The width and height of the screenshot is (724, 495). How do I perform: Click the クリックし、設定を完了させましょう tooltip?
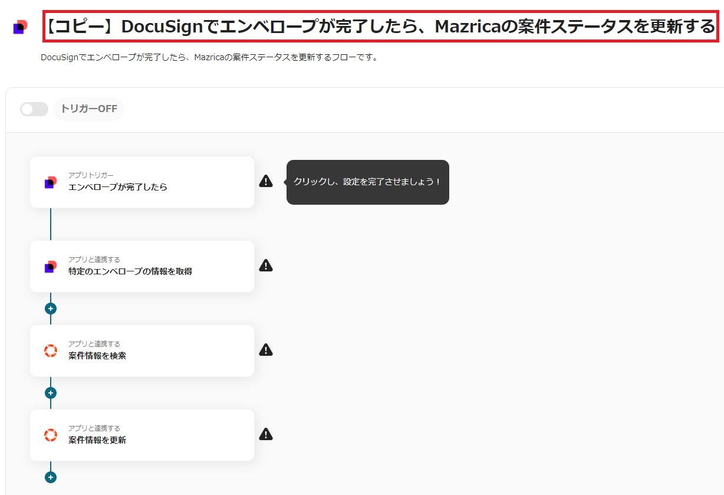(x=368, y=182)
